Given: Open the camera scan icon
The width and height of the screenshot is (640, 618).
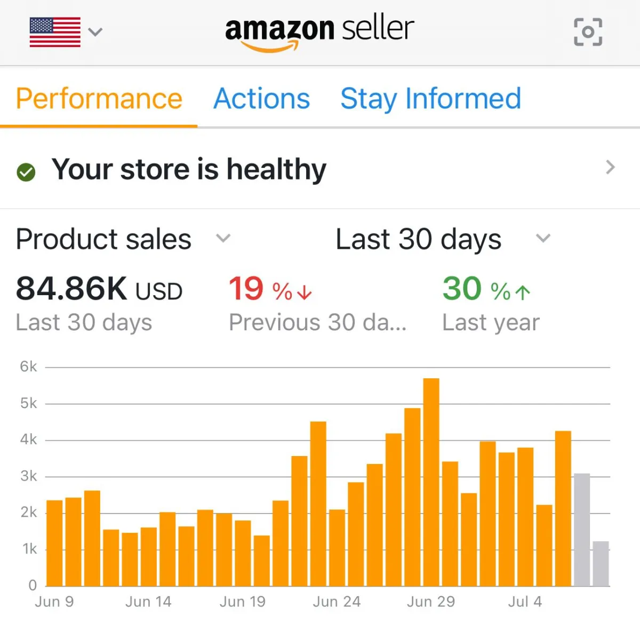Looking at the screenshot, I should (588, 32).
